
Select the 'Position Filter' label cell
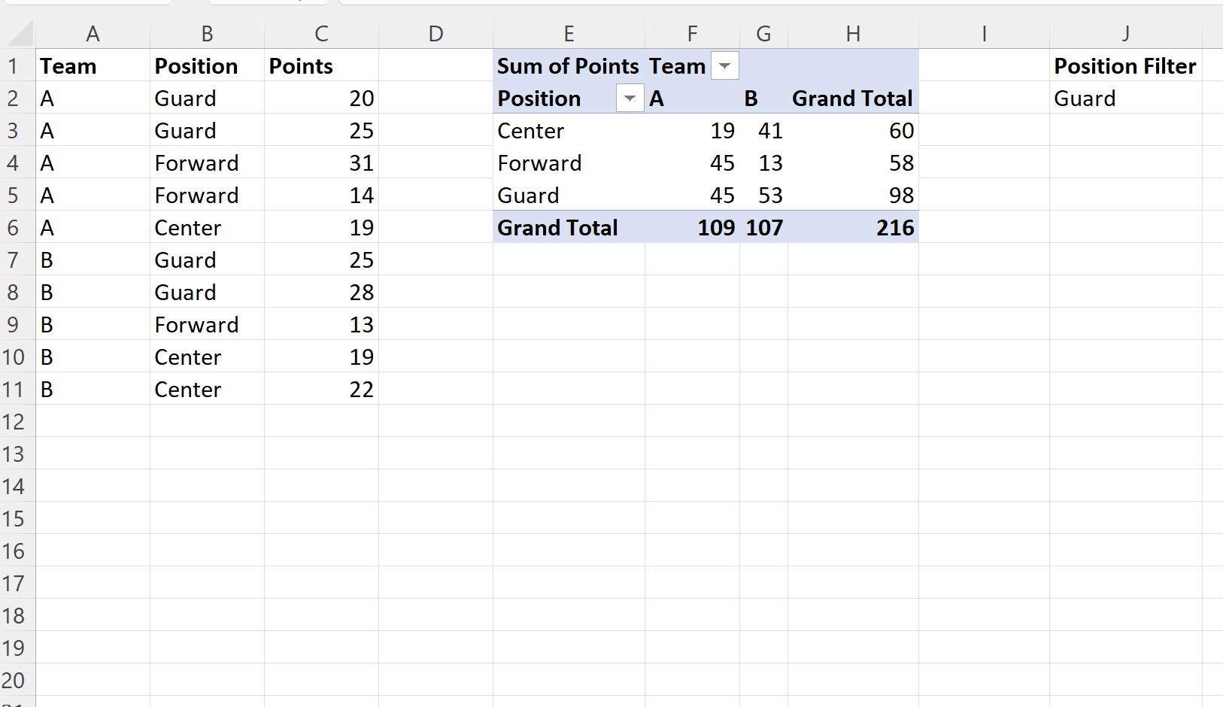(1125, 66)
